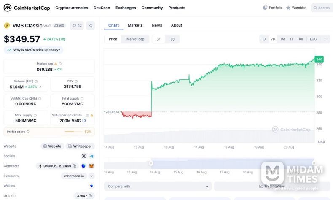Show Total supply info icon
333x200 pixels.
82,99
